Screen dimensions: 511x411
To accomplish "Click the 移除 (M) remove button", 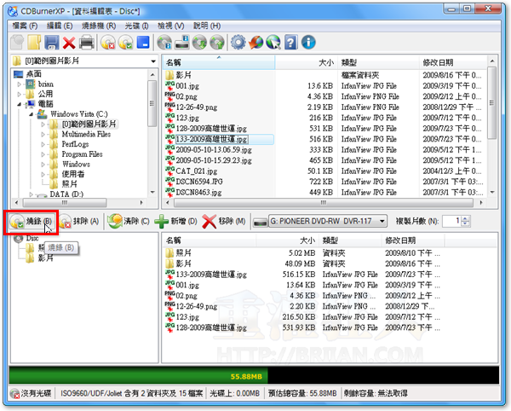I will pos(224,222).
